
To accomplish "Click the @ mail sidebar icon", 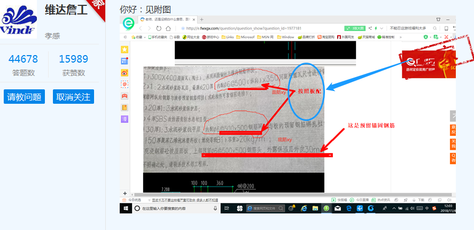I will [x=125, y=84].
